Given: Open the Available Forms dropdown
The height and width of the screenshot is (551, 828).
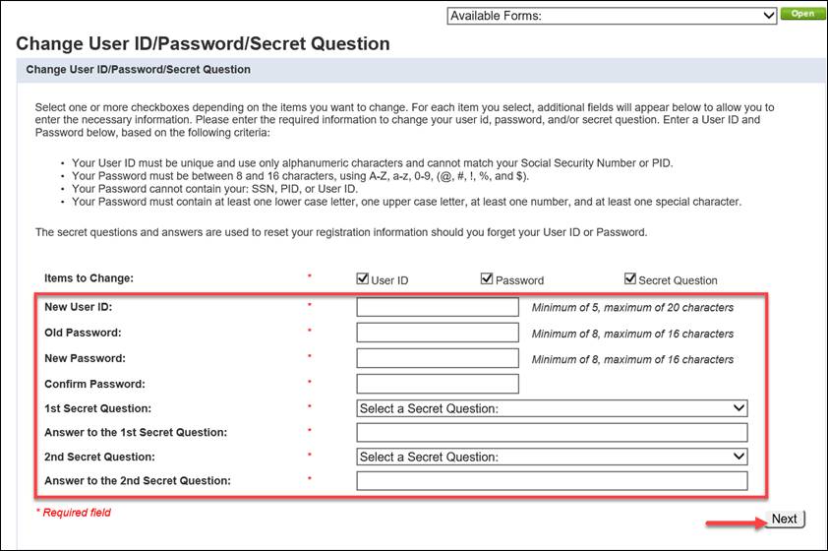Looking at the screenshot, I should [612, 16].
